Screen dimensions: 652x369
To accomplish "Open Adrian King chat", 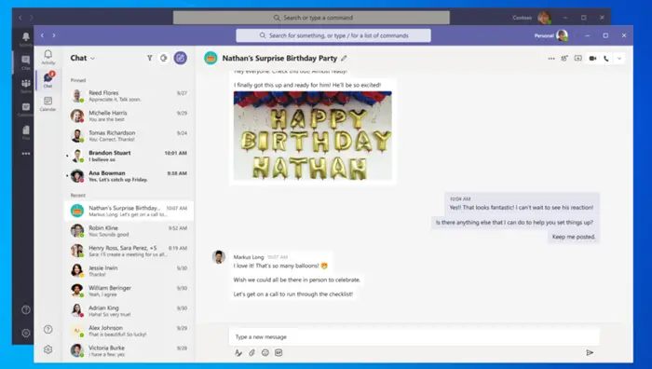I will point(129,310).
